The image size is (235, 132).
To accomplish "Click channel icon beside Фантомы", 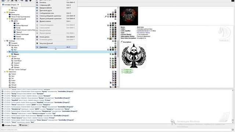I will [x=10, y=52].
